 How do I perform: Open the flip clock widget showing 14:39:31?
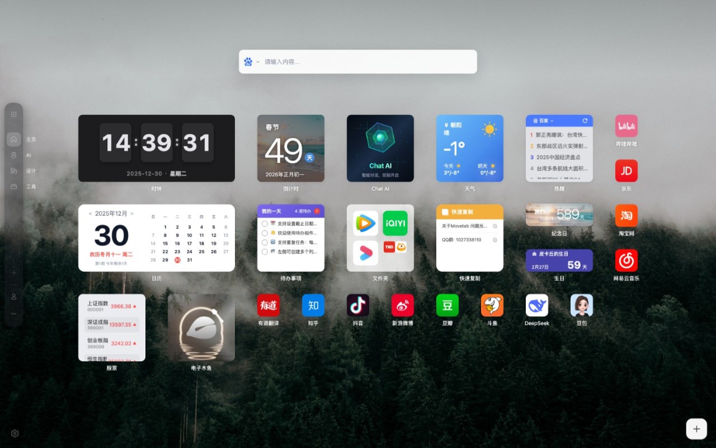click(156, 148)
